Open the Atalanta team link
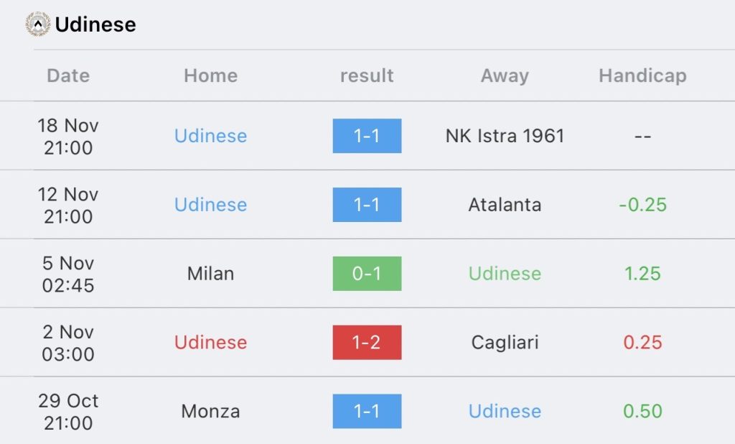Screen dimensions: 735x444 [505, 205]
